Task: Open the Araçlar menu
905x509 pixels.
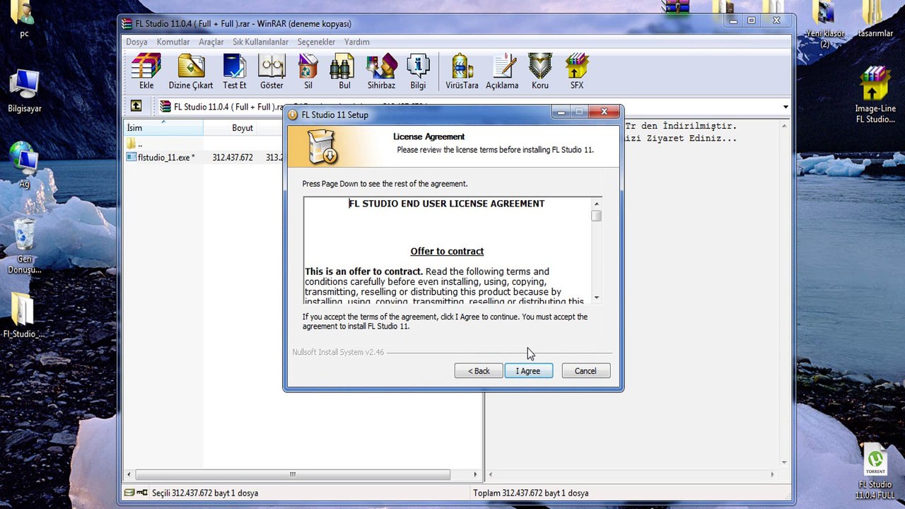Action: pyautogui.click(x=211, y=42)
